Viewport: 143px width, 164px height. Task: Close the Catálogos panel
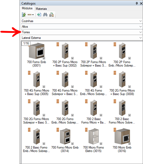click(x=141, y=3)
